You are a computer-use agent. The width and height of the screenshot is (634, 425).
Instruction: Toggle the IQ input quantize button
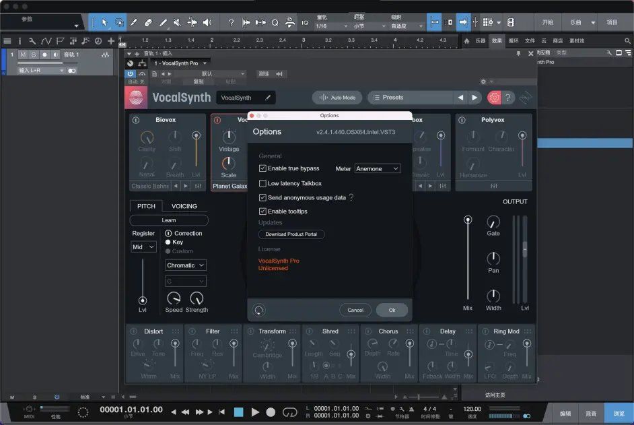click(305, 23)
